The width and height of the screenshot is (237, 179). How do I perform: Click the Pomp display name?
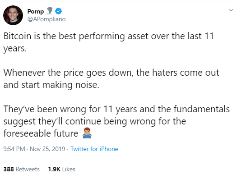[x=36, y=11]
